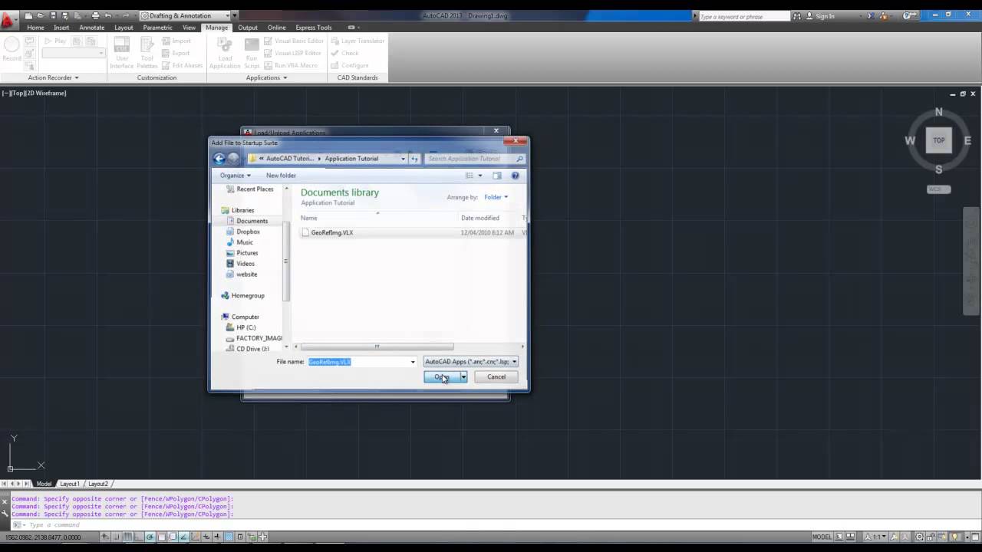Click the help question mark in file dialog
The height and width of the screenshot is (552, 982).
(515, 176)
